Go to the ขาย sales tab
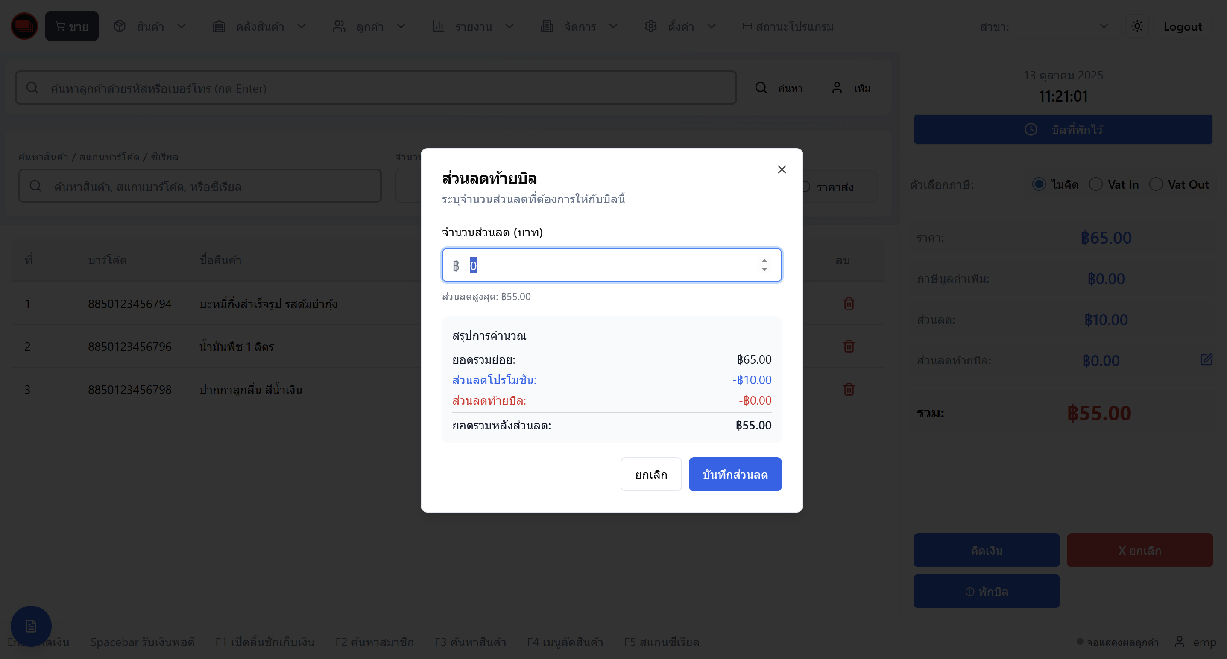The image size is (1227, 659). pos(72,26)
